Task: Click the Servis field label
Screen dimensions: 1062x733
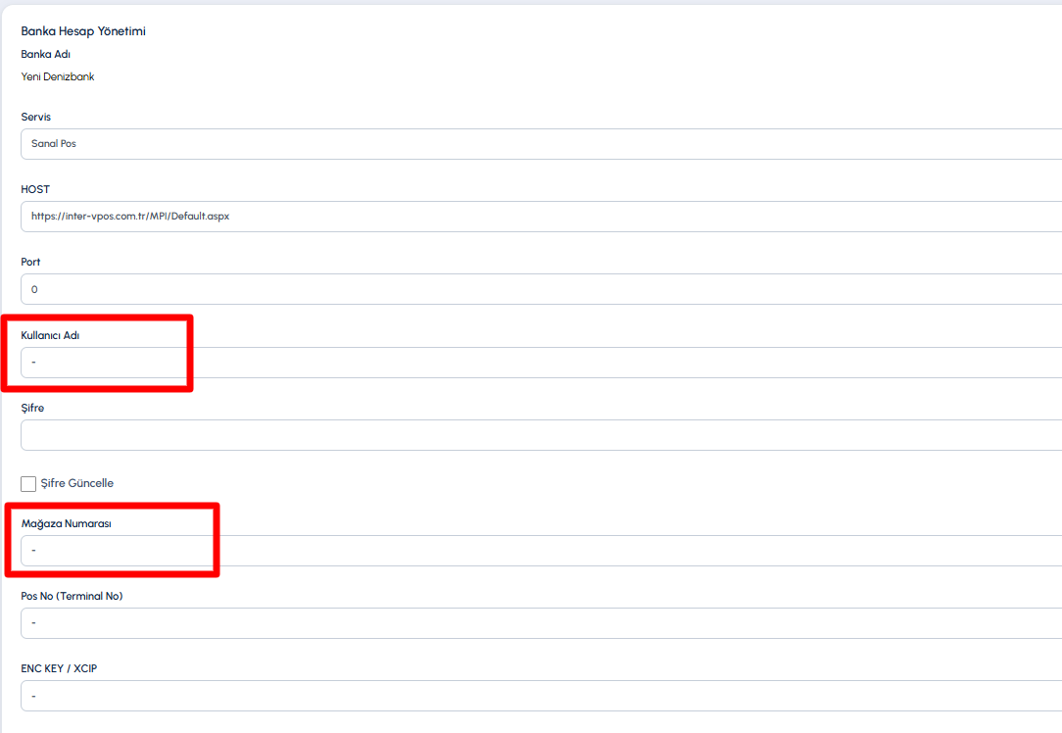Action: [36, 117]
